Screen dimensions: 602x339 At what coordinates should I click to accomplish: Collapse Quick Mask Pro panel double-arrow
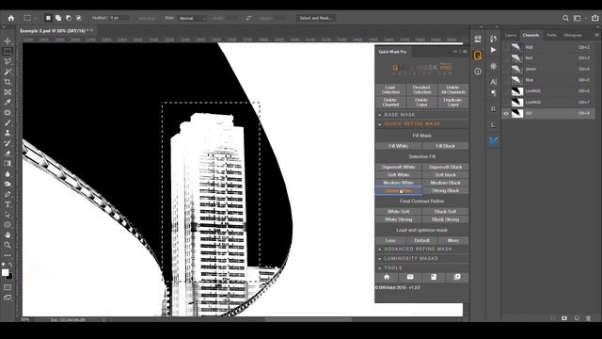[455, 52]
